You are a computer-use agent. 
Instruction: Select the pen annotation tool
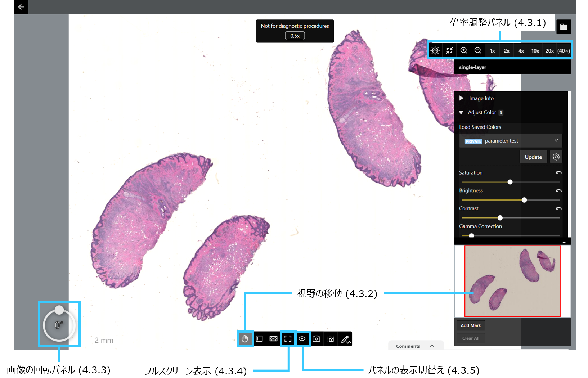coord(345,339)
